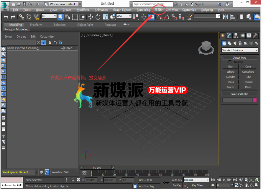Toggle the Spinner Snap icon

(181, 17)
